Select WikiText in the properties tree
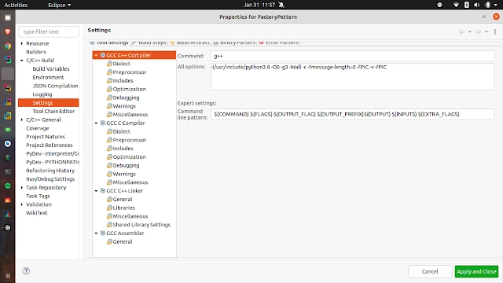503x283 pixels. click(37, 213)
